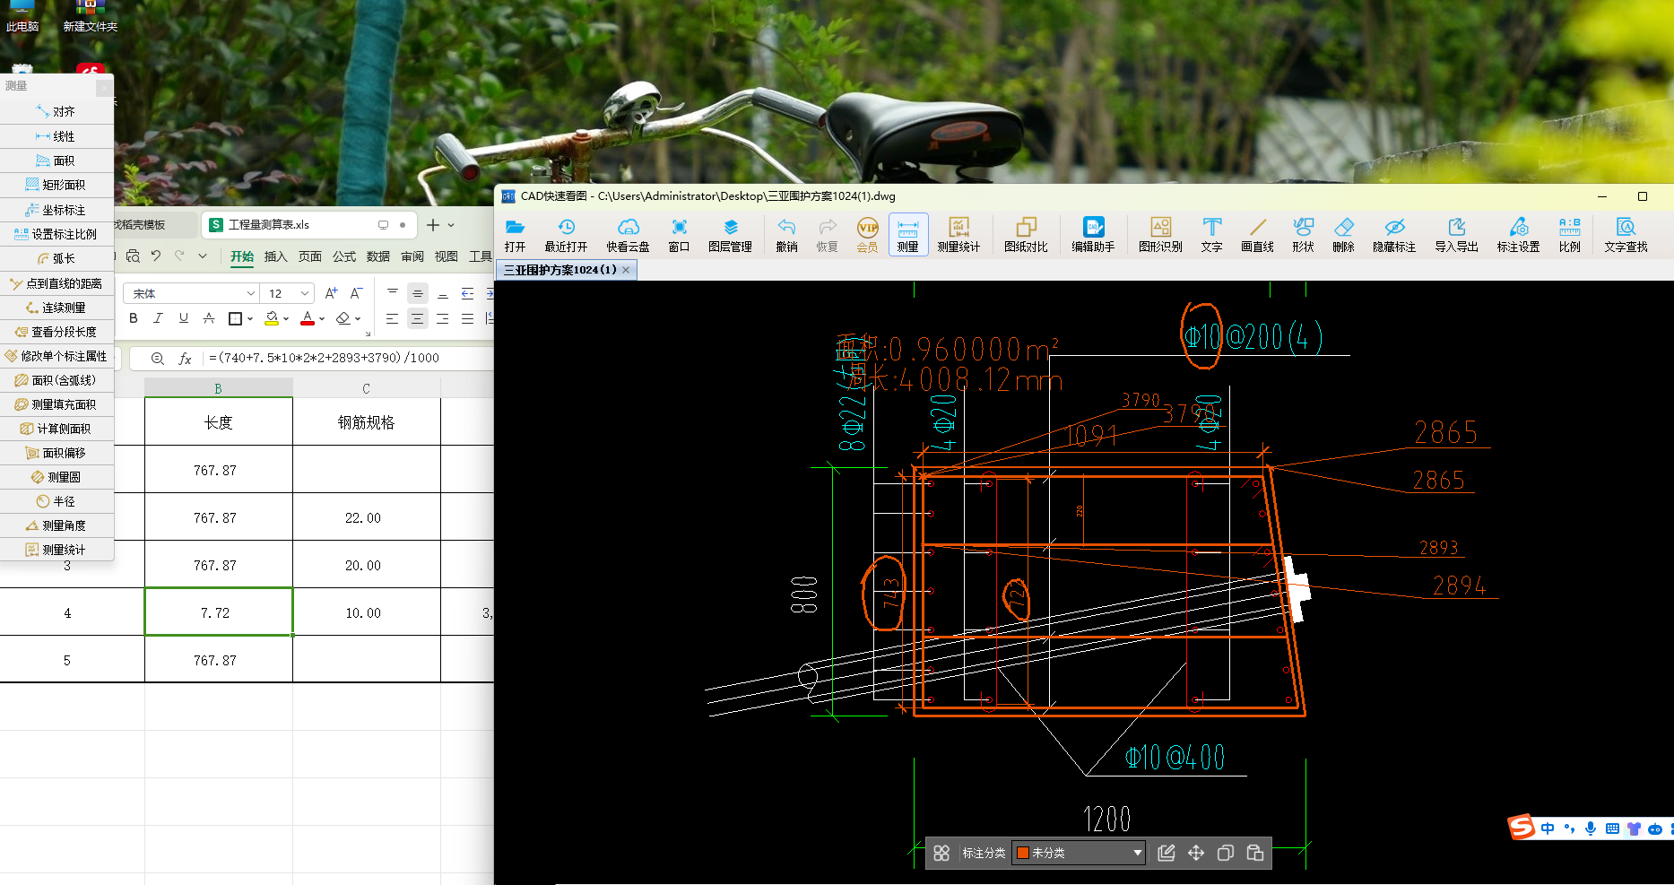Select 面积 area measurement

pos(56,161)
